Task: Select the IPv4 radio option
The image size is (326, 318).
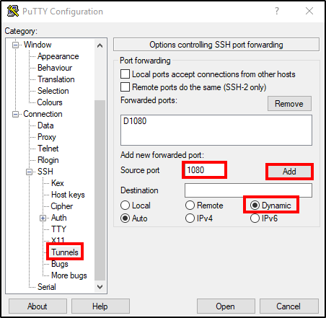Action: pos(190,218)
